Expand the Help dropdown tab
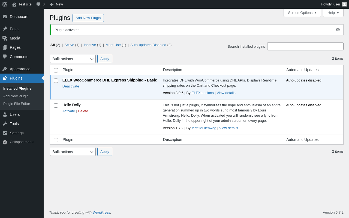Screen dimensions: 349x218 point(333,13)
